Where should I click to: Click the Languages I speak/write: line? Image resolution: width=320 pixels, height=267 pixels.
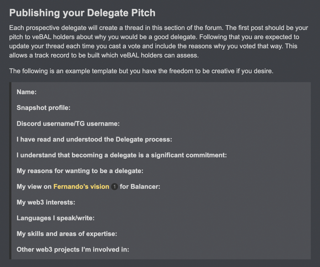(55, 218)
